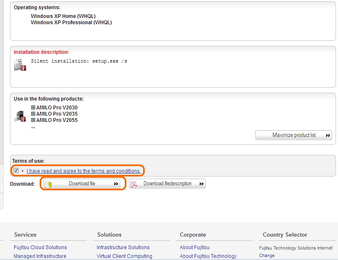338x260 pixels.
Task: Click the Terms of use heading
Action: point(28,161)
